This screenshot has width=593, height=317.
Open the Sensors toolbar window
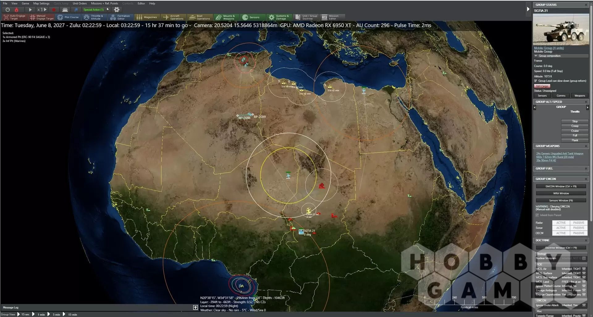pos(253,17)
